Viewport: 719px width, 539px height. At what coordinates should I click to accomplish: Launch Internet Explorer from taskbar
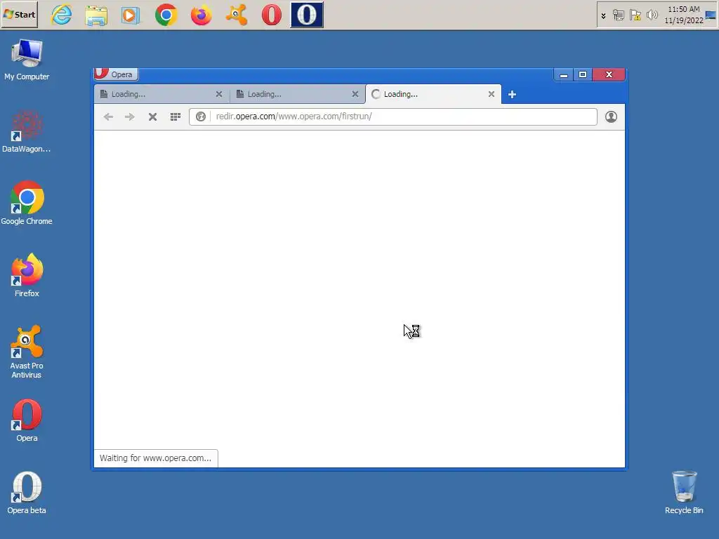(62, 15)
